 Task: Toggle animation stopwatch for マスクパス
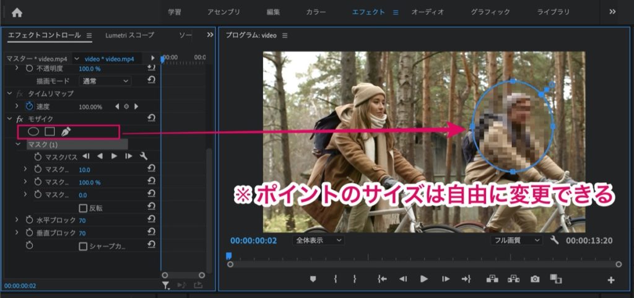point(38,157)
